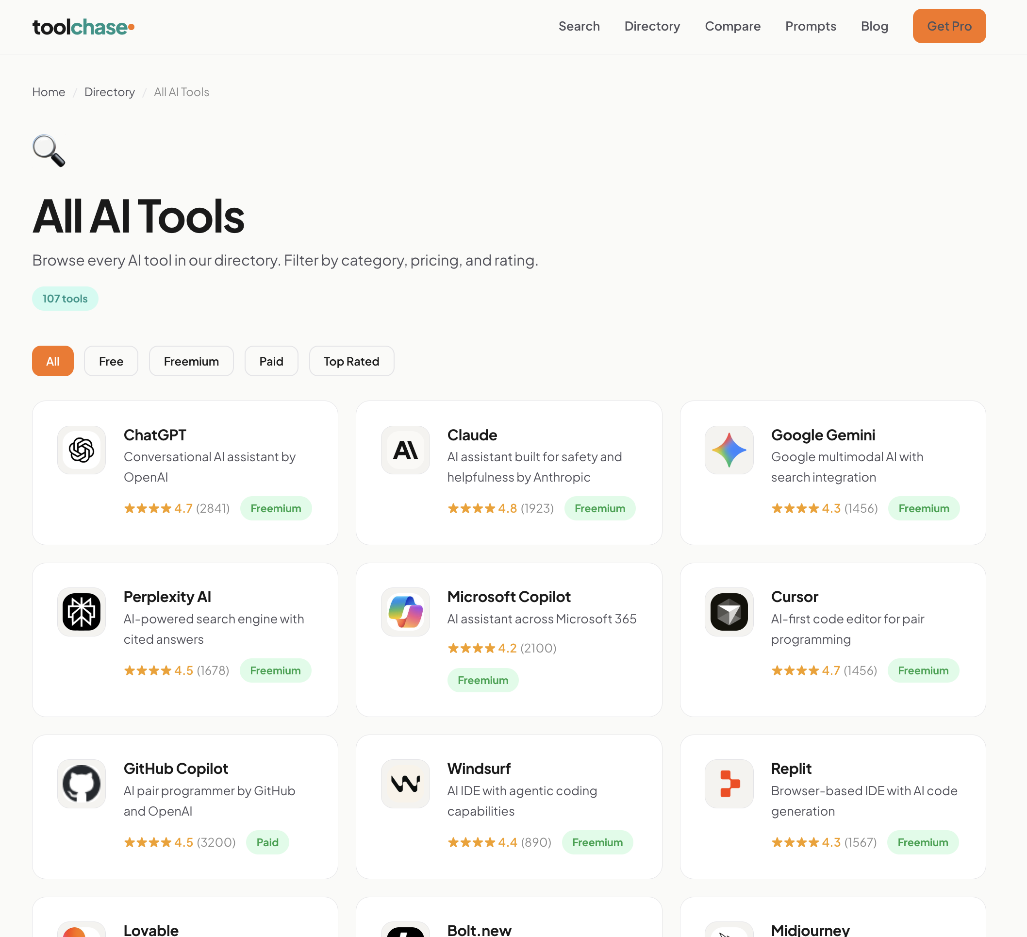Select the Freemium filter pill
Image resolution: width=1027 pixels, height=937 pixels.
tap(191, 361)
